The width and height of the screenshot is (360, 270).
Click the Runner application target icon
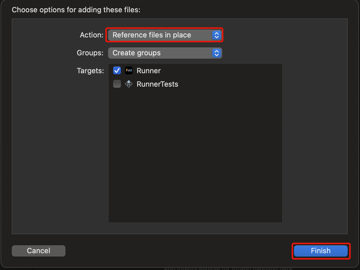coord(128,70)
